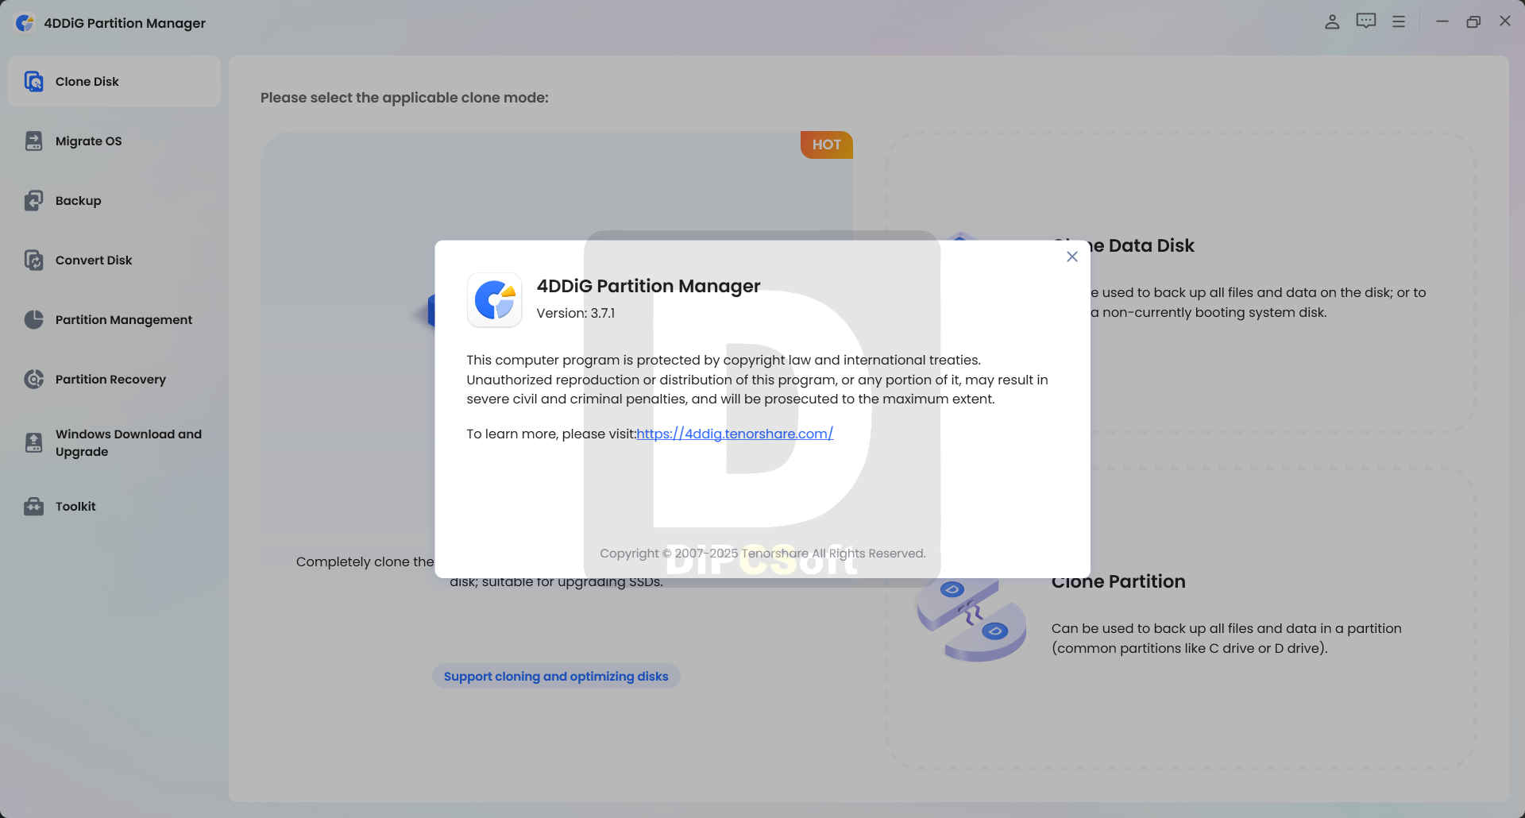Click the copyright Tenorshare notice
Screen dimensions: 1525x818
762,553
